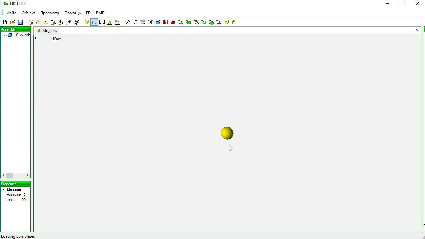Click the red triangle support icon
Viewport: 425px width, 239px height.
tap(219, 22)
